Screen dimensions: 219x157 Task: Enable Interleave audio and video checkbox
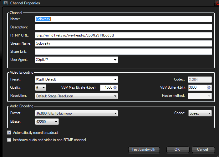point(9,140)
